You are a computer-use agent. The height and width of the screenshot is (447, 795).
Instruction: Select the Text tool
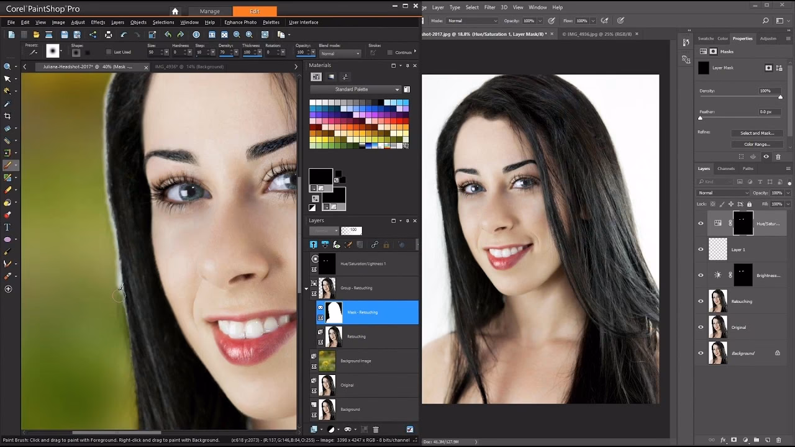[x=8, y=227]
